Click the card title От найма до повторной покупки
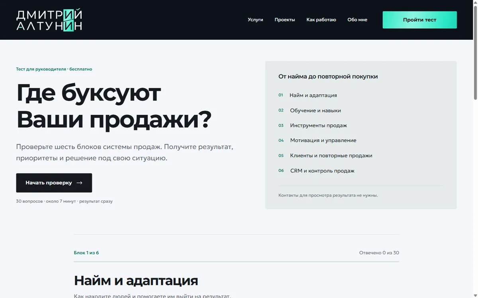Viewport: 478px width, 298px height. [328, 76]
